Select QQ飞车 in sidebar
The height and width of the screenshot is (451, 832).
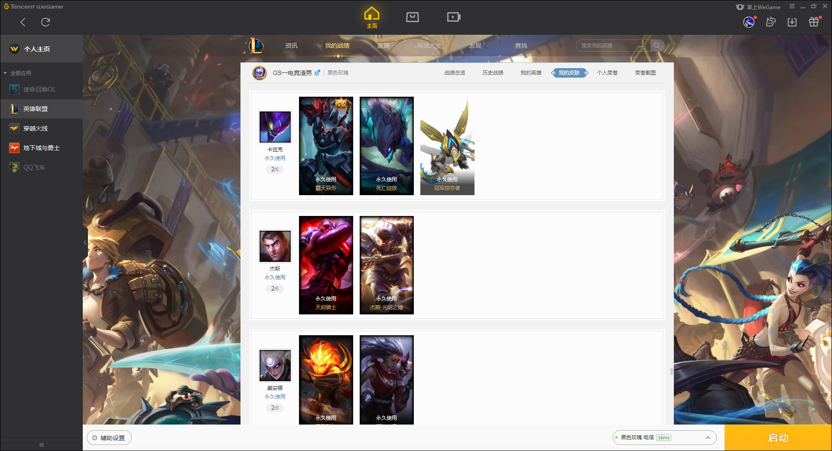click(x=42, y=167)
